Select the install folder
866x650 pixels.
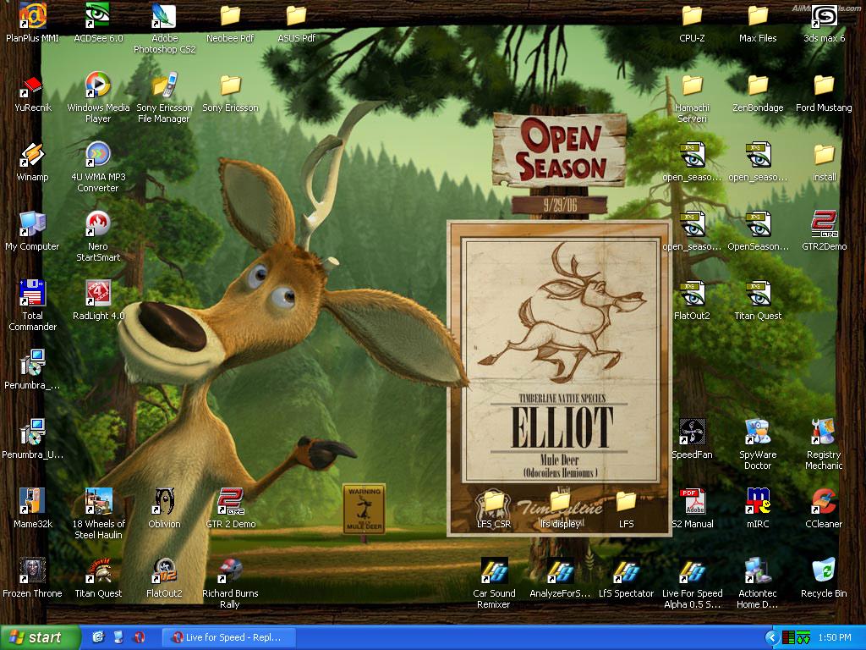[x=824, y=155]
